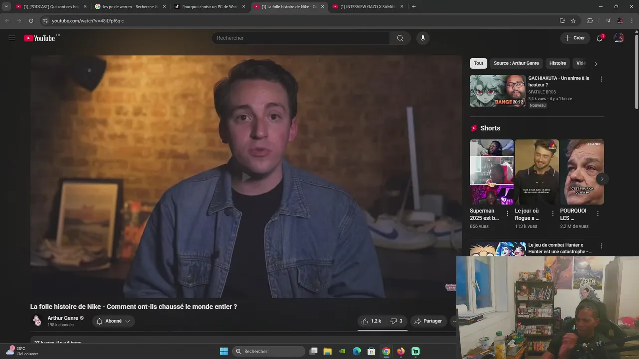View site information icon in address bar

coord(45,21)
